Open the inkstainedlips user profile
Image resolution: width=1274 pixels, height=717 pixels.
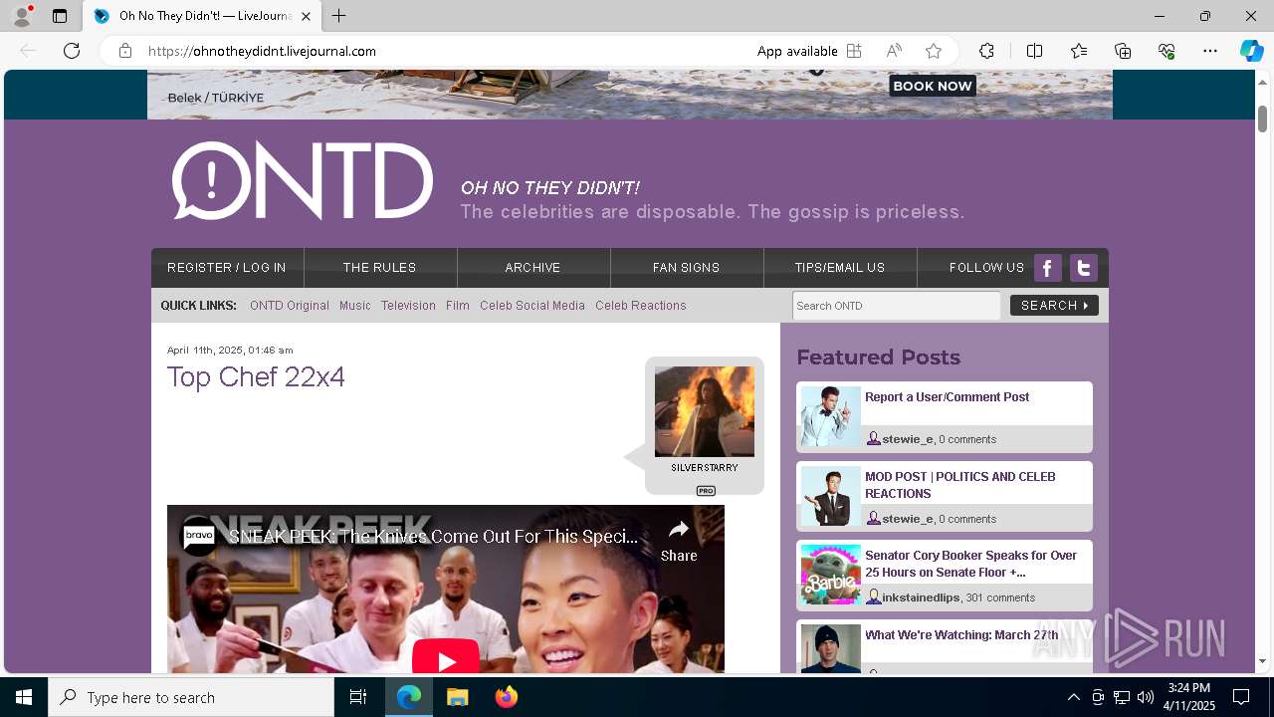click(921, 597)
